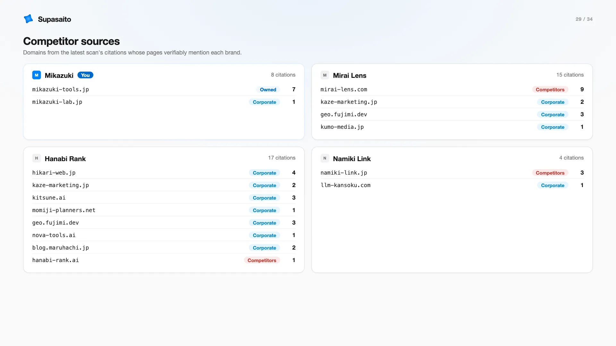Screen dimensions: 616x346
Task: Click the Supasaito logo icon
Action: tap(29, 19)
